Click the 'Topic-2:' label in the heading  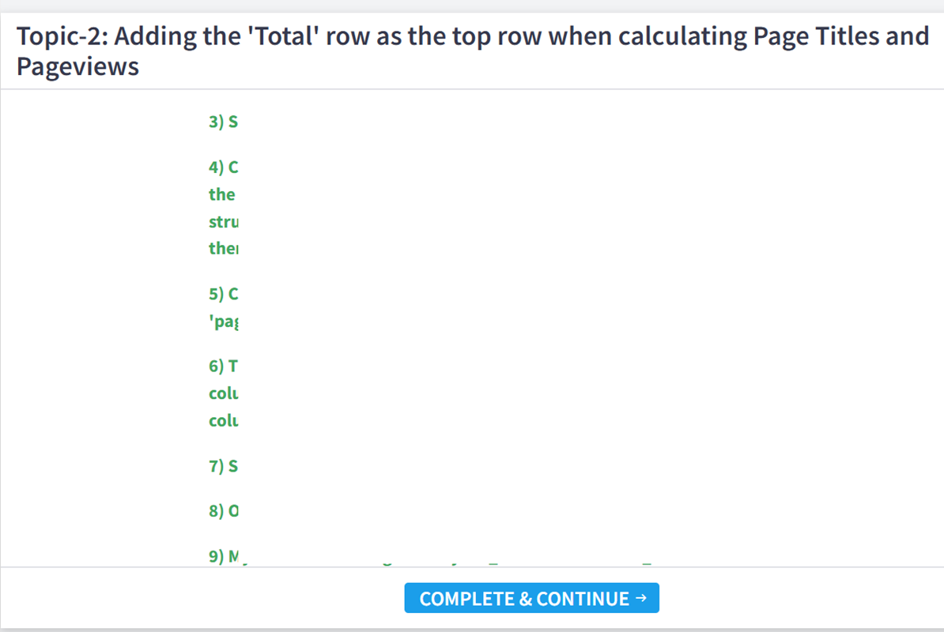(62, 36)
